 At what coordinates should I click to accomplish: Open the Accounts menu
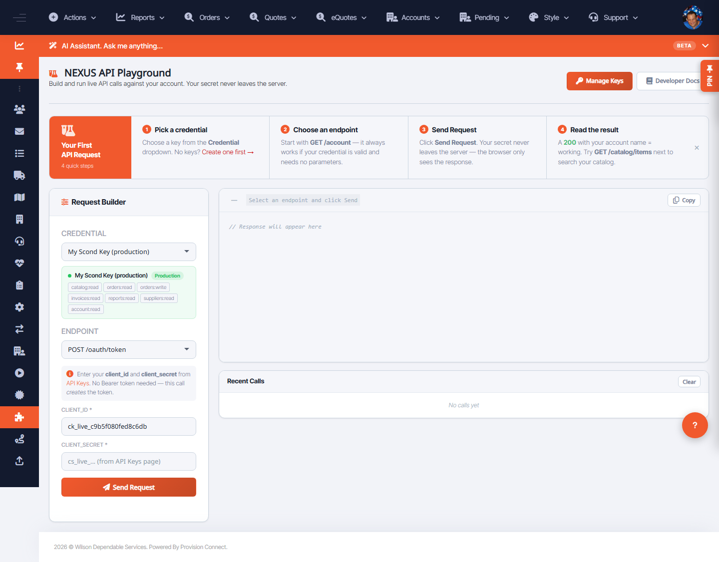(x=413, y=17)
